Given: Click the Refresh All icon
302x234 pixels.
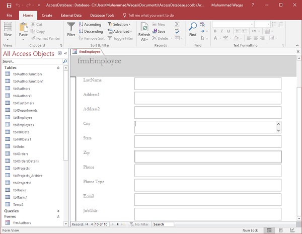Looking at the screenshot, I should (144, 28).
